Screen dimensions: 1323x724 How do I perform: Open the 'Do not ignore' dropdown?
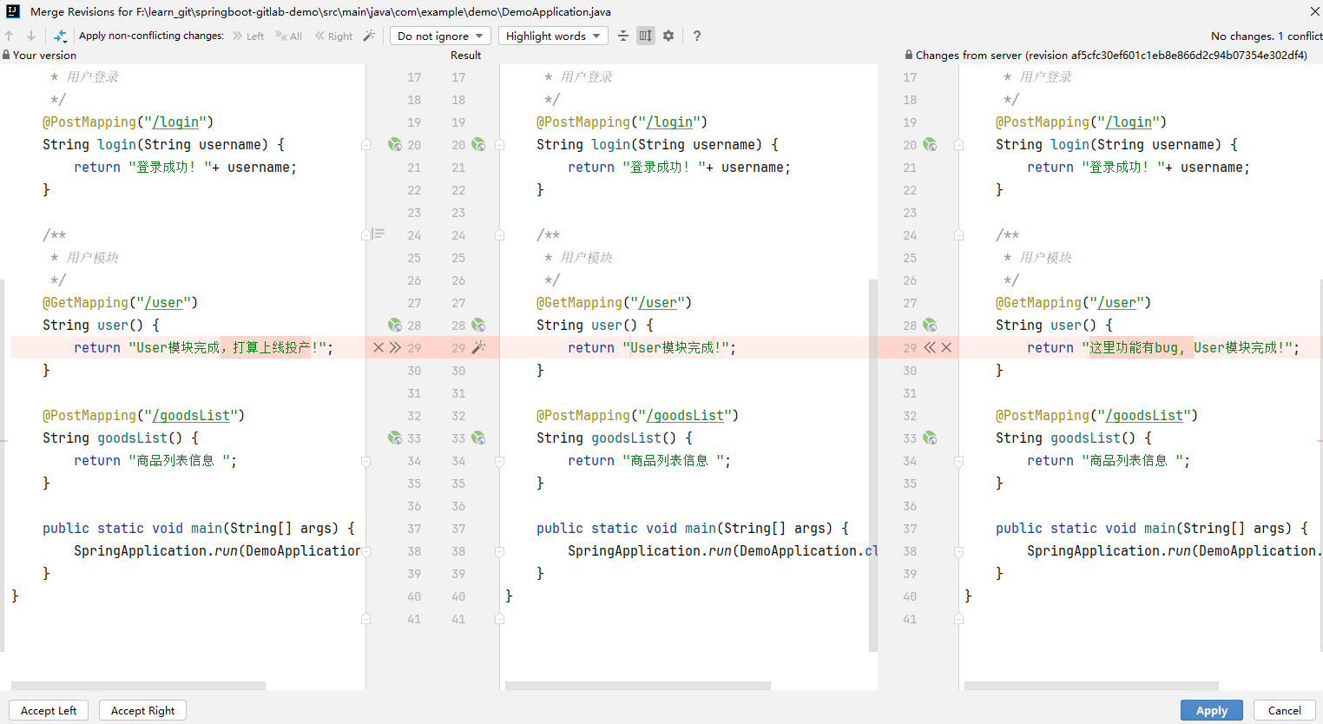pyautogui.click(x=441, y=36)
